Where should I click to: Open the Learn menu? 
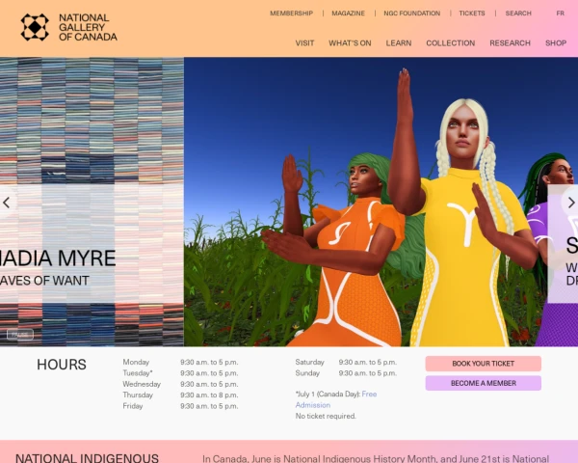[x=399, y=43]
